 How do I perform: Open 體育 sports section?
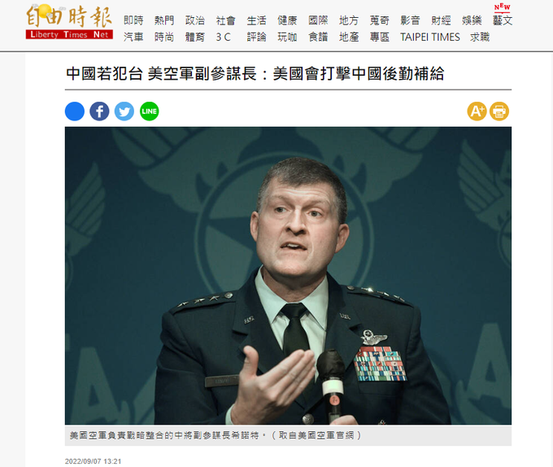pos(195,37)
